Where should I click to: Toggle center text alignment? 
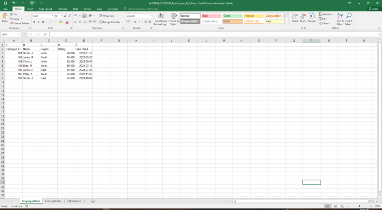click(x=80, y=22)
